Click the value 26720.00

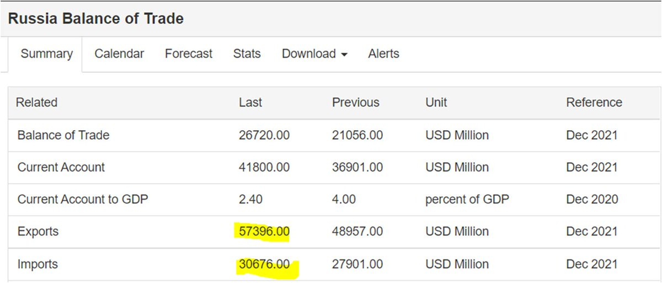click(x=264, y=135)
